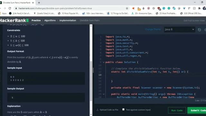Collapse the public class Solution fold arrow
The height and width of the screenshot is (116, 206).
[x=104, y=62]
